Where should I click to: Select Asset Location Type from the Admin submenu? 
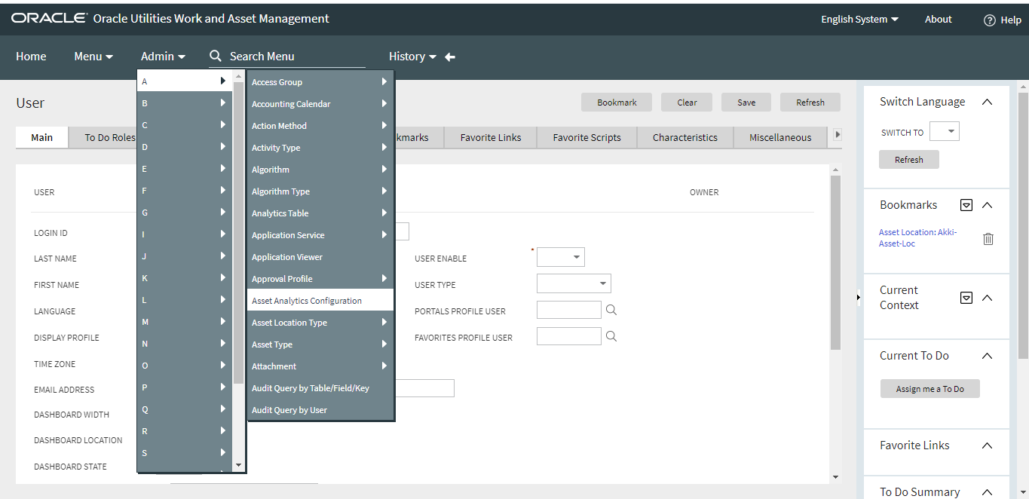tap(289, 322)
